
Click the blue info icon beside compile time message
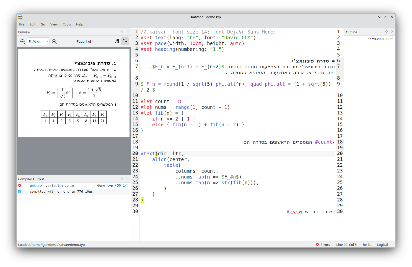(x=19, y=191)
